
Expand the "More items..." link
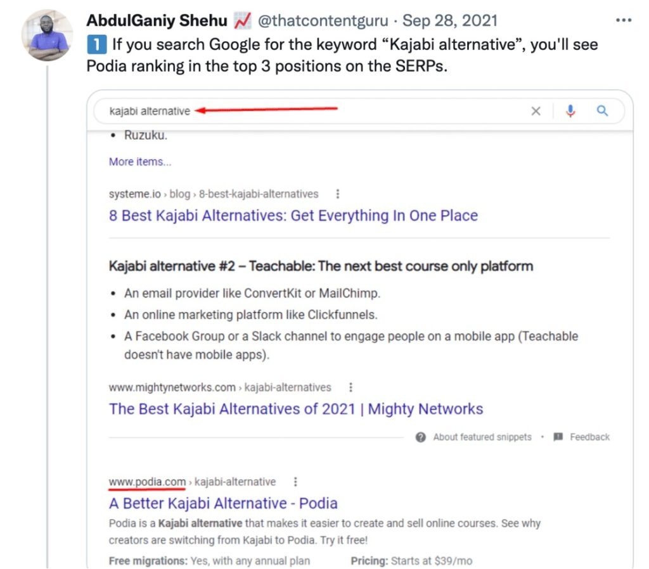point(140,162)
